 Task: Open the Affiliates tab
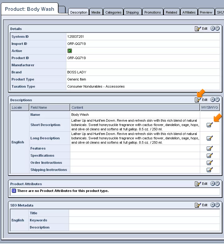click(189, 12)
